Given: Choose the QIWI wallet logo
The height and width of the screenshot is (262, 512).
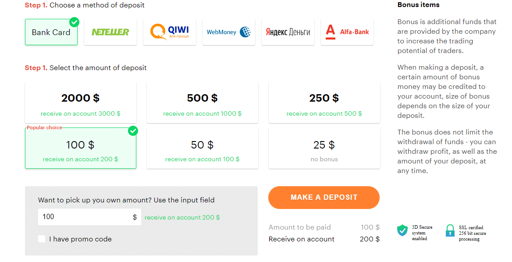Looking at the screenshot, I should [169, 32].
